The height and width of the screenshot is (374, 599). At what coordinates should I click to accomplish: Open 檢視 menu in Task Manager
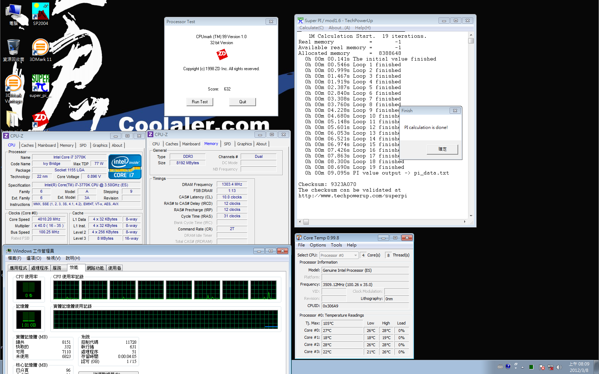click(x=53, y=258)
